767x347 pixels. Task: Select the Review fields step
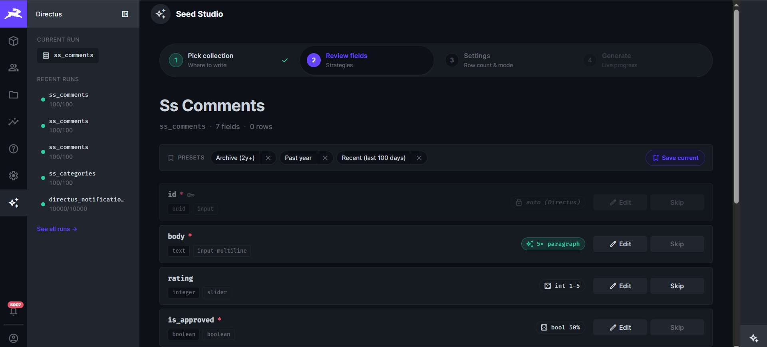(367, 60)
